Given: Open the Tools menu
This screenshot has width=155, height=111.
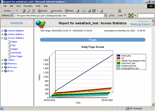Looking at the screenshot, I should (38, 6).
